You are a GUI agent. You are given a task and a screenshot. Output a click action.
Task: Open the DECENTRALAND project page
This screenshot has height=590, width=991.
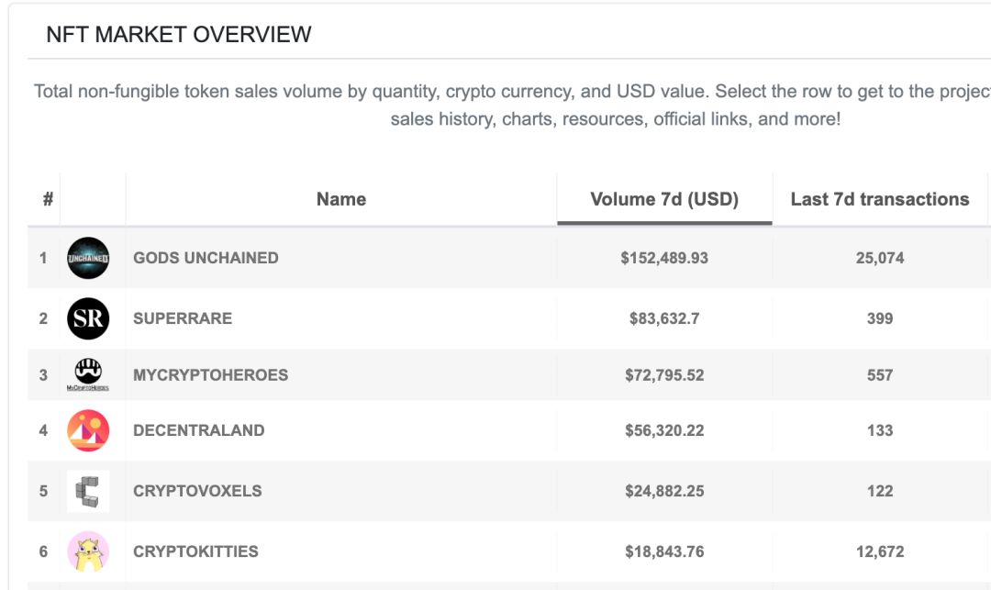click(198, 430)
